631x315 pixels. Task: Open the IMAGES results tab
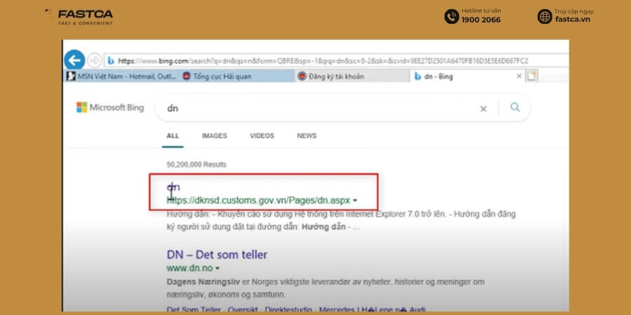click(215, 136)
